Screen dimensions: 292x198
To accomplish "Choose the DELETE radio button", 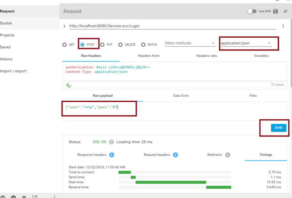I will pyautogui.click(x=121, y=45).
